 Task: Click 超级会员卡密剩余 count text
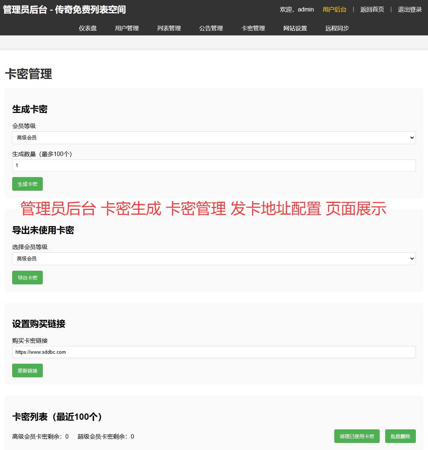tap(106, 436)
